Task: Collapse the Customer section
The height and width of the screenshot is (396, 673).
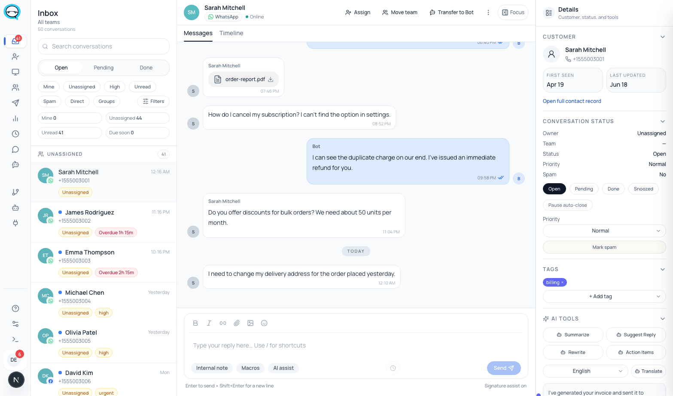Action: [x=663, y=37]
